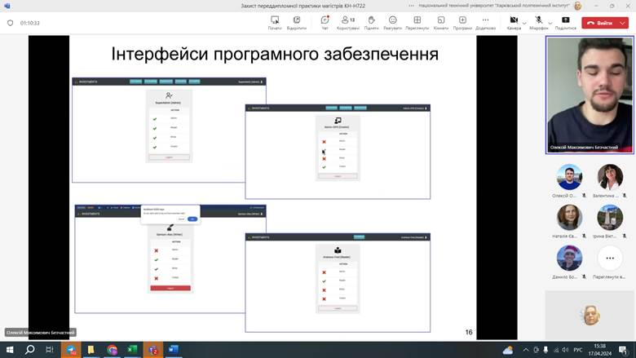Unmute the microphone

click(x=538, y=20)
